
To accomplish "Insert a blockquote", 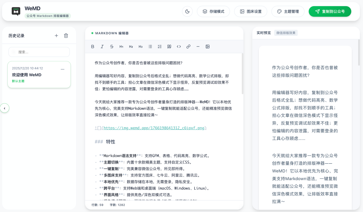I will coord(169,47).
